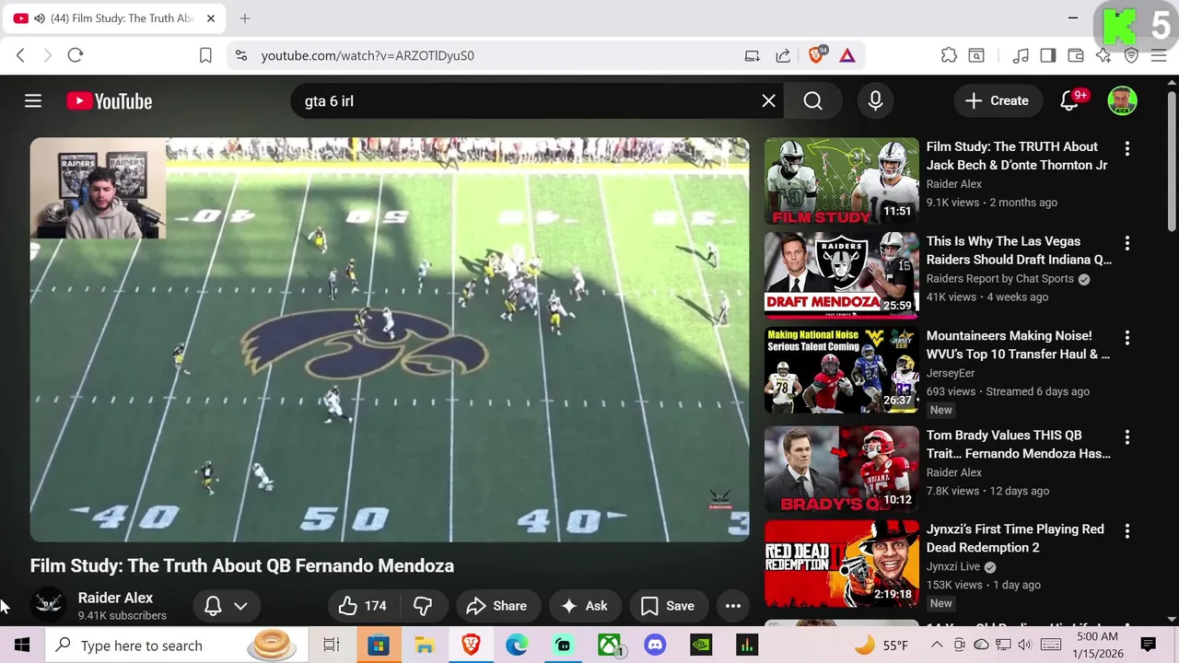Open the Ask AI assistant button
Image resolution: width=1179 pixels, height=663 pixels.
585,606
